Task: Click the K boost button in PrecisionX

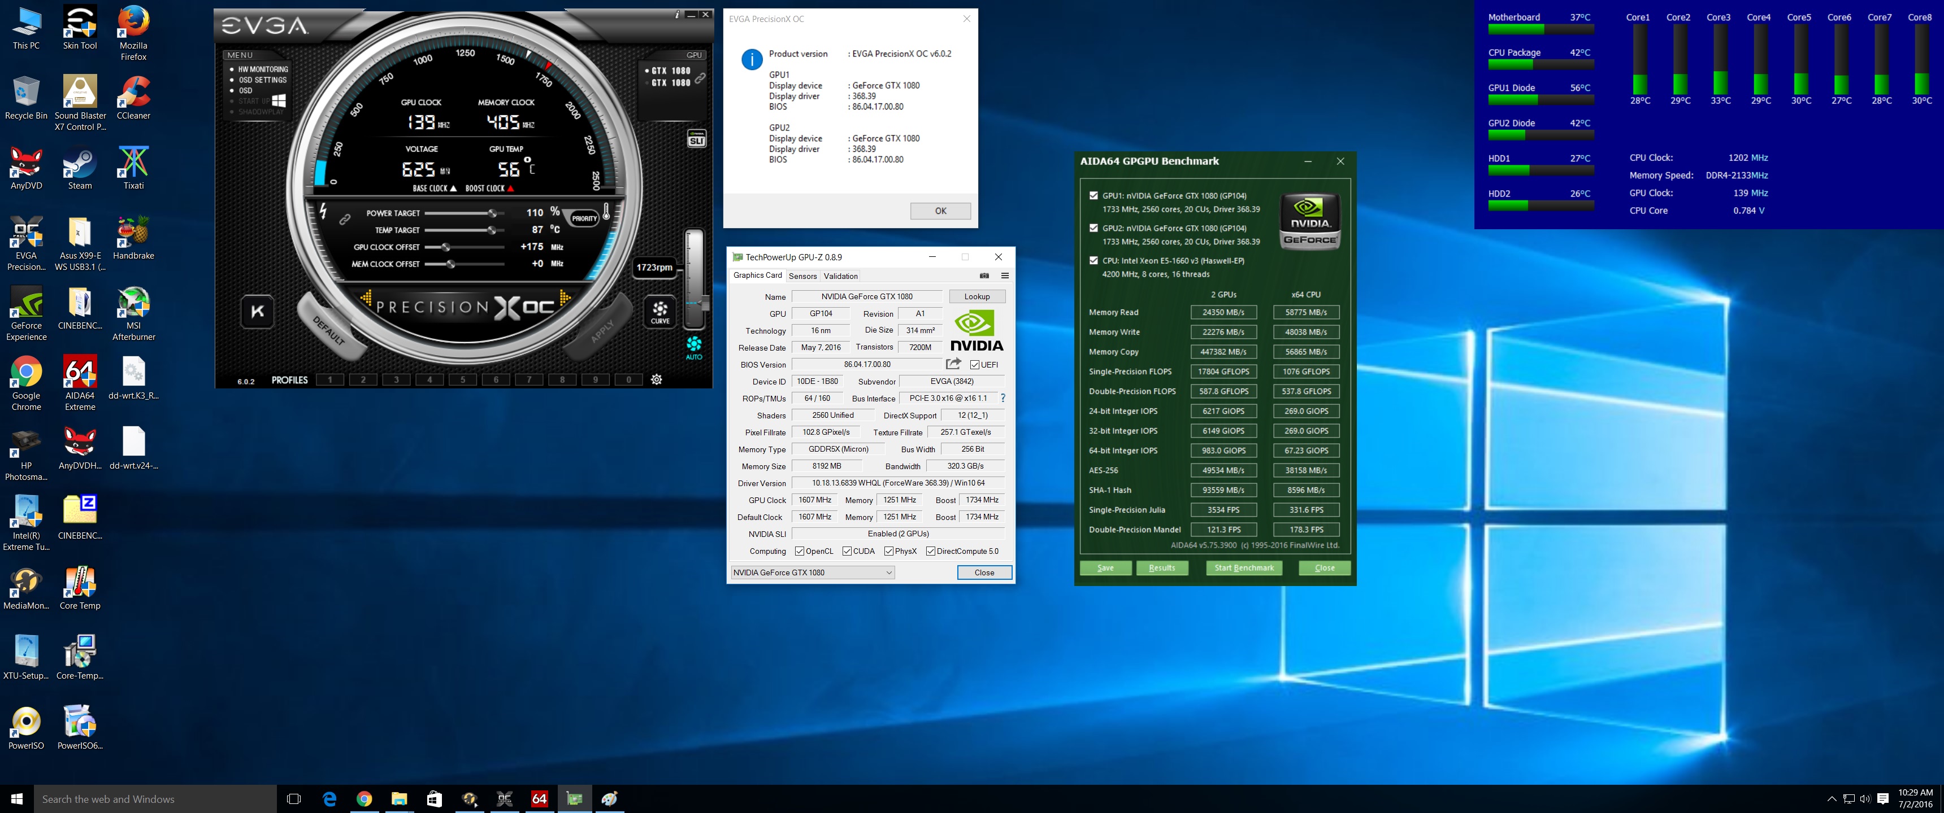Action: point(257,312)
